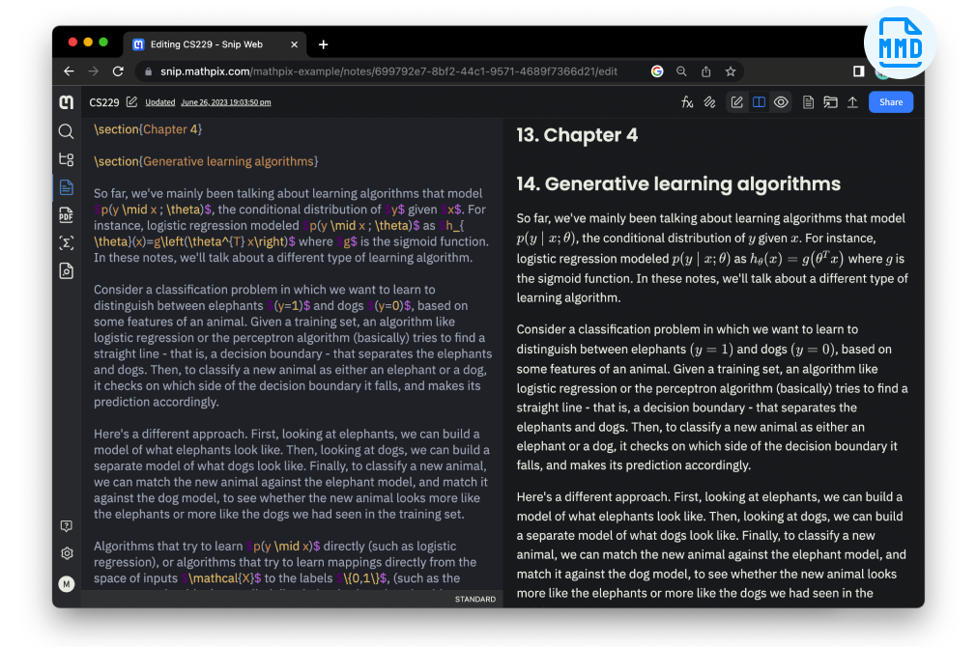Viewport: 976px width, 647px height.
Task: Open the user account avatar menu
Action: 66,583
